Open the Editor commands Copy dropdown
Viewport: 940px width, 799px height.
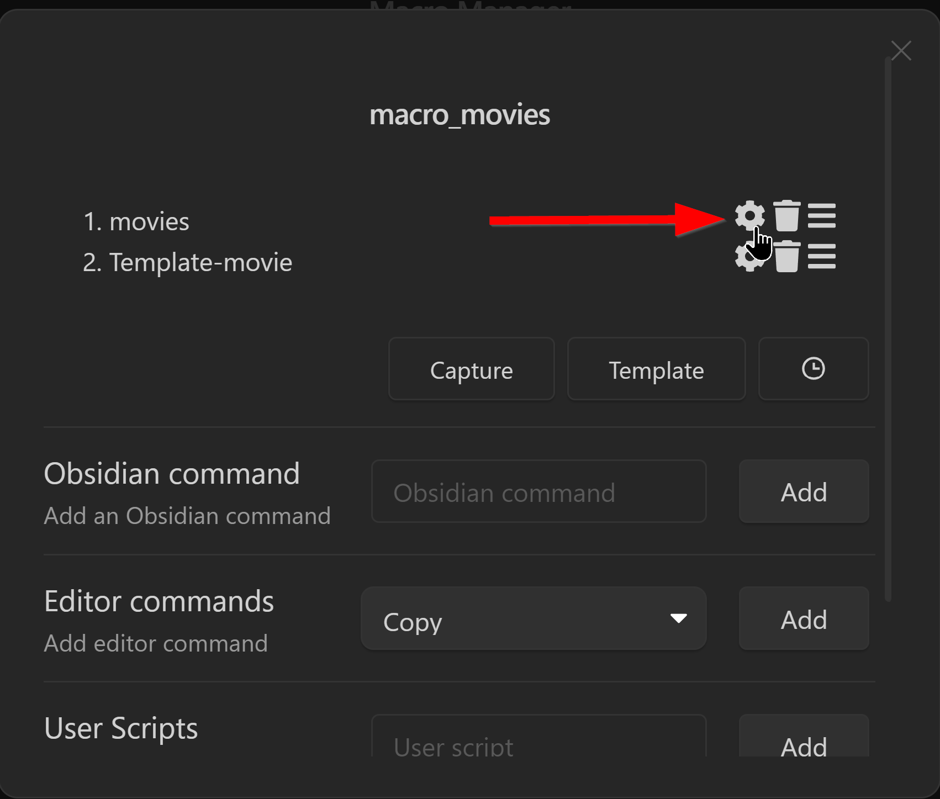pyautogui.click(x=534, y=618)
